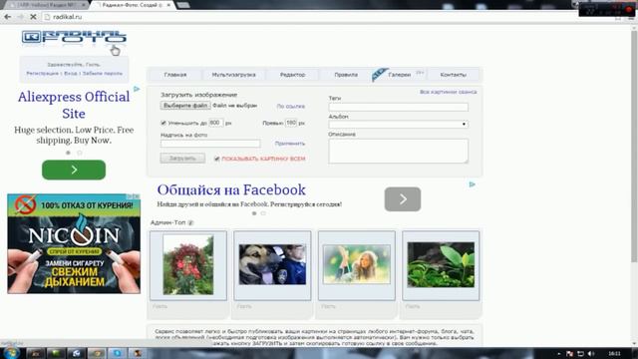The height and width of the screenshot is (359, 638).
Task: Open the Альбом dropdown
Action: pos(399,124)
